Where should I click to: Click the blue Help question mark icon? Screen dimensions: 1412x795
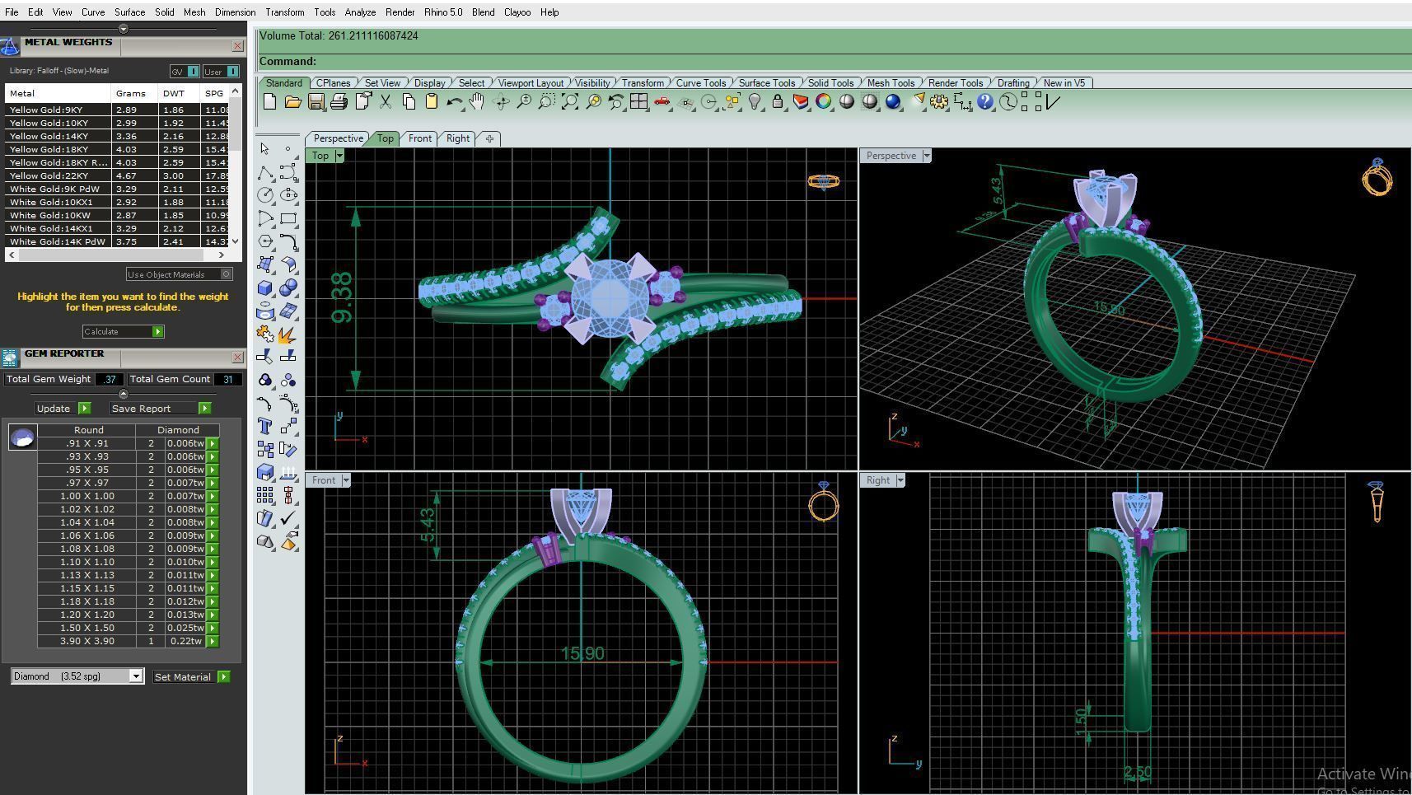point(985,102)
